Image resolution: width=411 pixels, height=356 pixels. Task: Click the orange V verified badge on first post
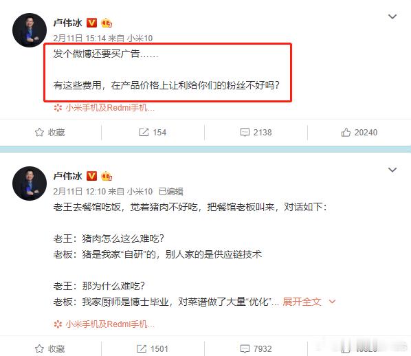(x=91, y=23)
